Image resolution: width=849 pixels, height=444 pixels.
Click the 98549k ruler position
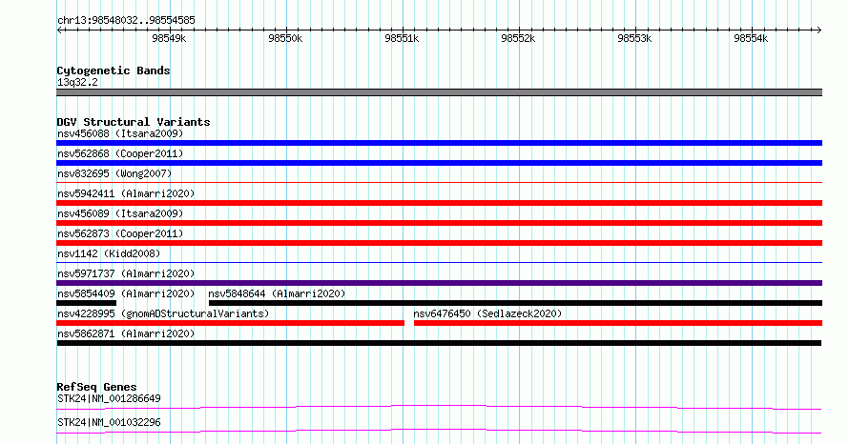pos(169,38)
